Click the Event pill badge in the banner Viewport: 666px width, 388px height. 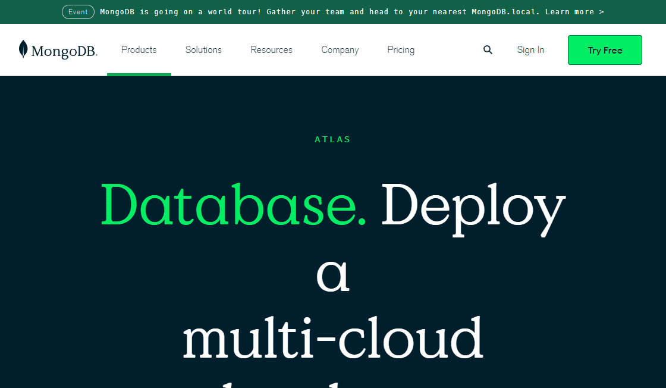[78, 11]
